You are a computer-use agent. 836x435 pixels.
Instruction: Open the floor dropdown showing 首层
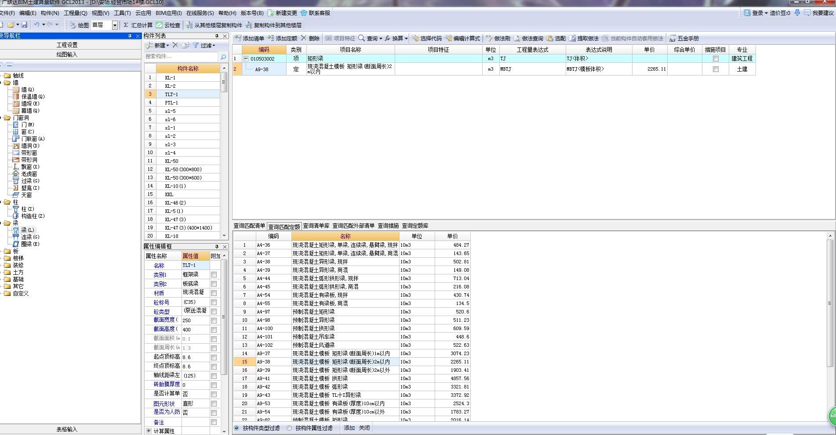[x=115, y=25]
